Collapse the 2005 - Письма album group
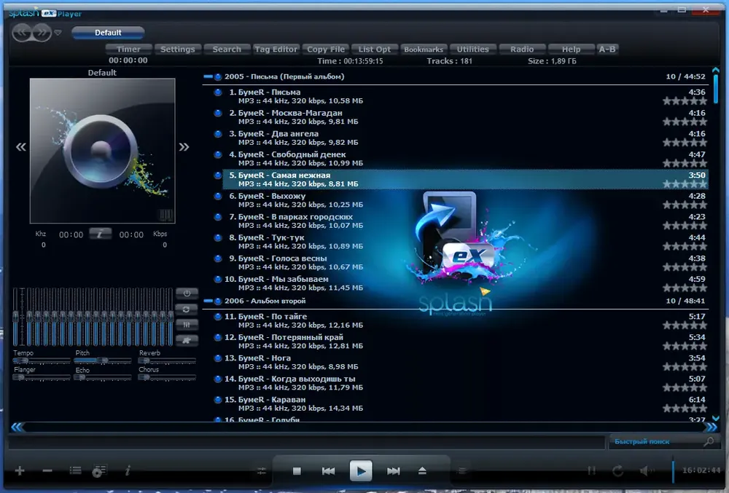Image resolution: width=729 pixels, height=493 pixels. tap(208, 76)
